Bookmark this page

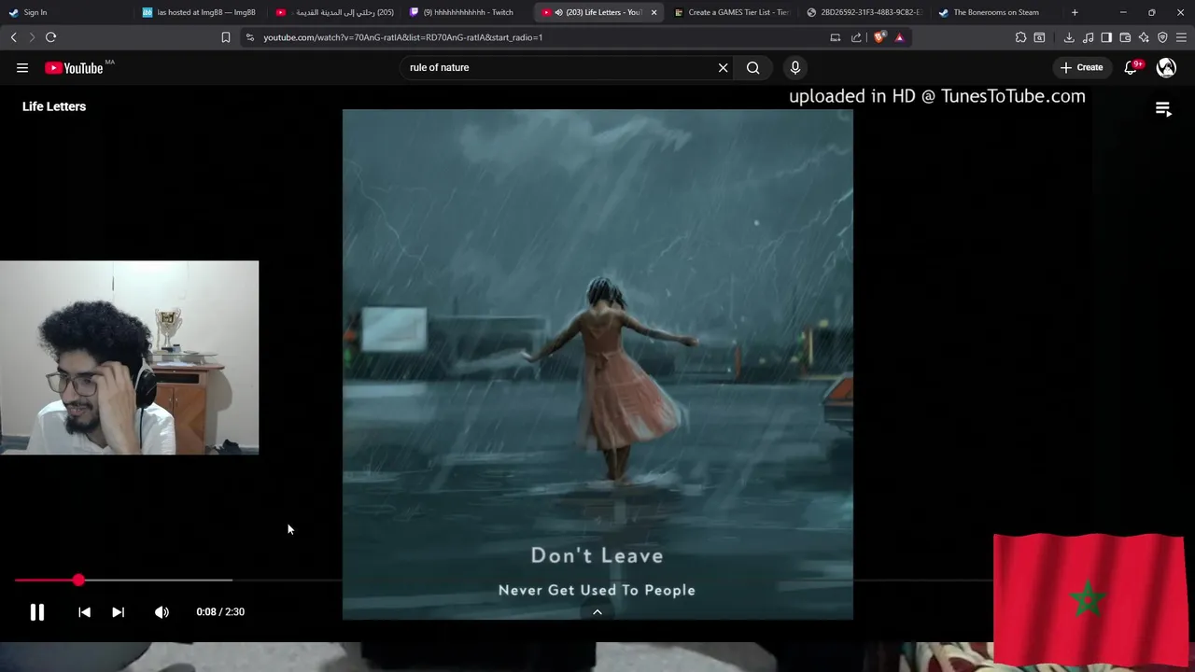(225, 37)
